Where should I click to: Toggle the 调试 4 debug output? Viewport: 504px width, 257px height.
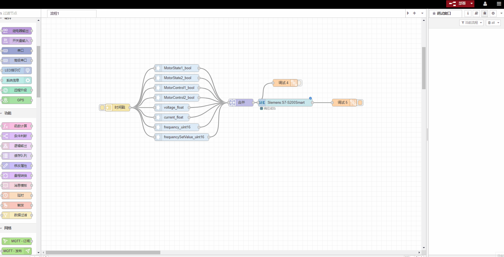pos(299,83)
